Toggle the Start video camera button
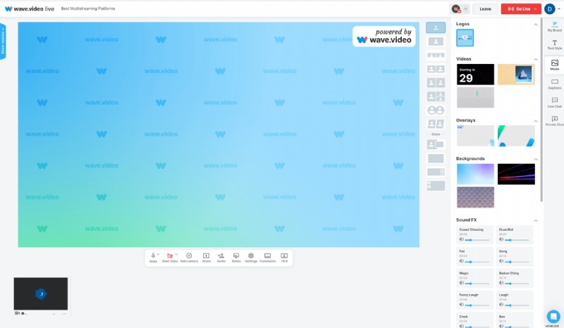This screenshot has width=564, height=328. 169,256
